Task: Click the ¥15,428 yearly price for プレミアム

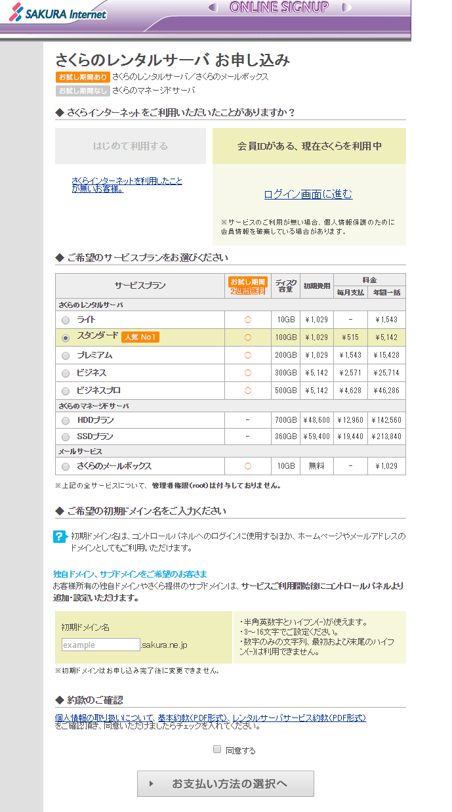Action: [386, 355]
